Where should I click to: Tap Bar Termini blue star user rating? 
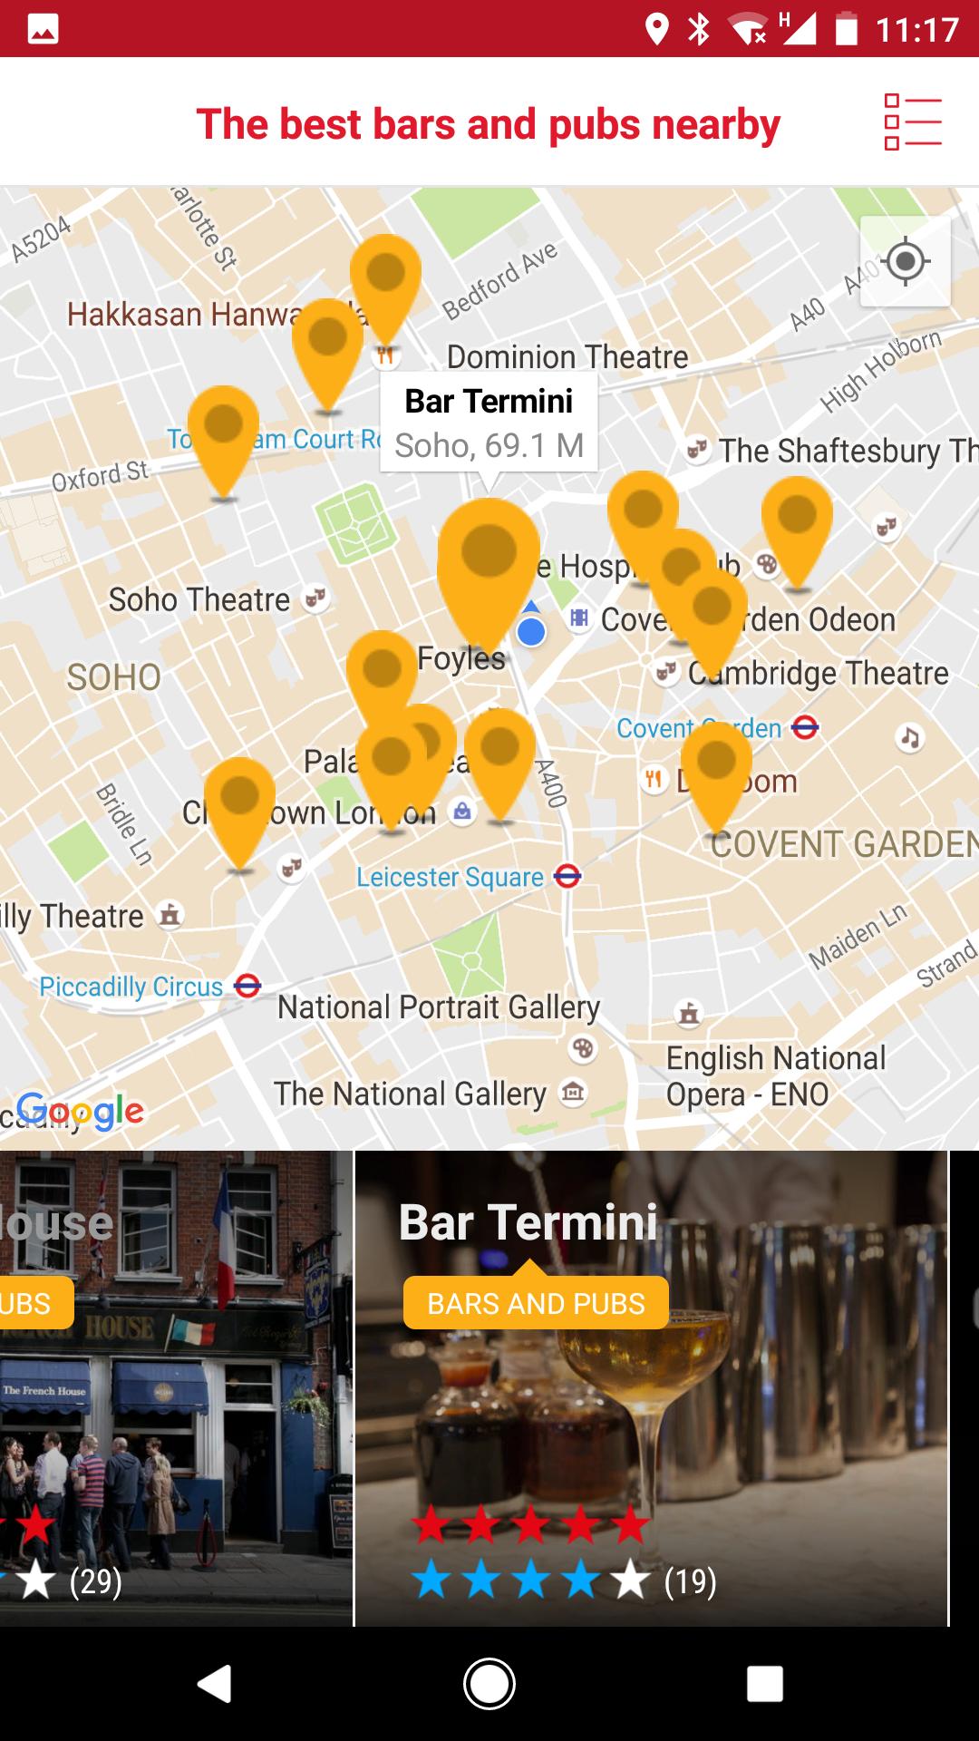point(530,1581)
